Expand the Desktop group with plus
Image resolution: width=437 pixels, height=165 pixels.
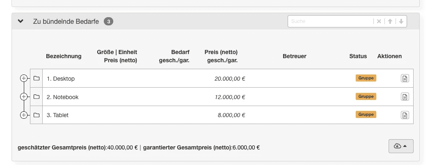24,78
